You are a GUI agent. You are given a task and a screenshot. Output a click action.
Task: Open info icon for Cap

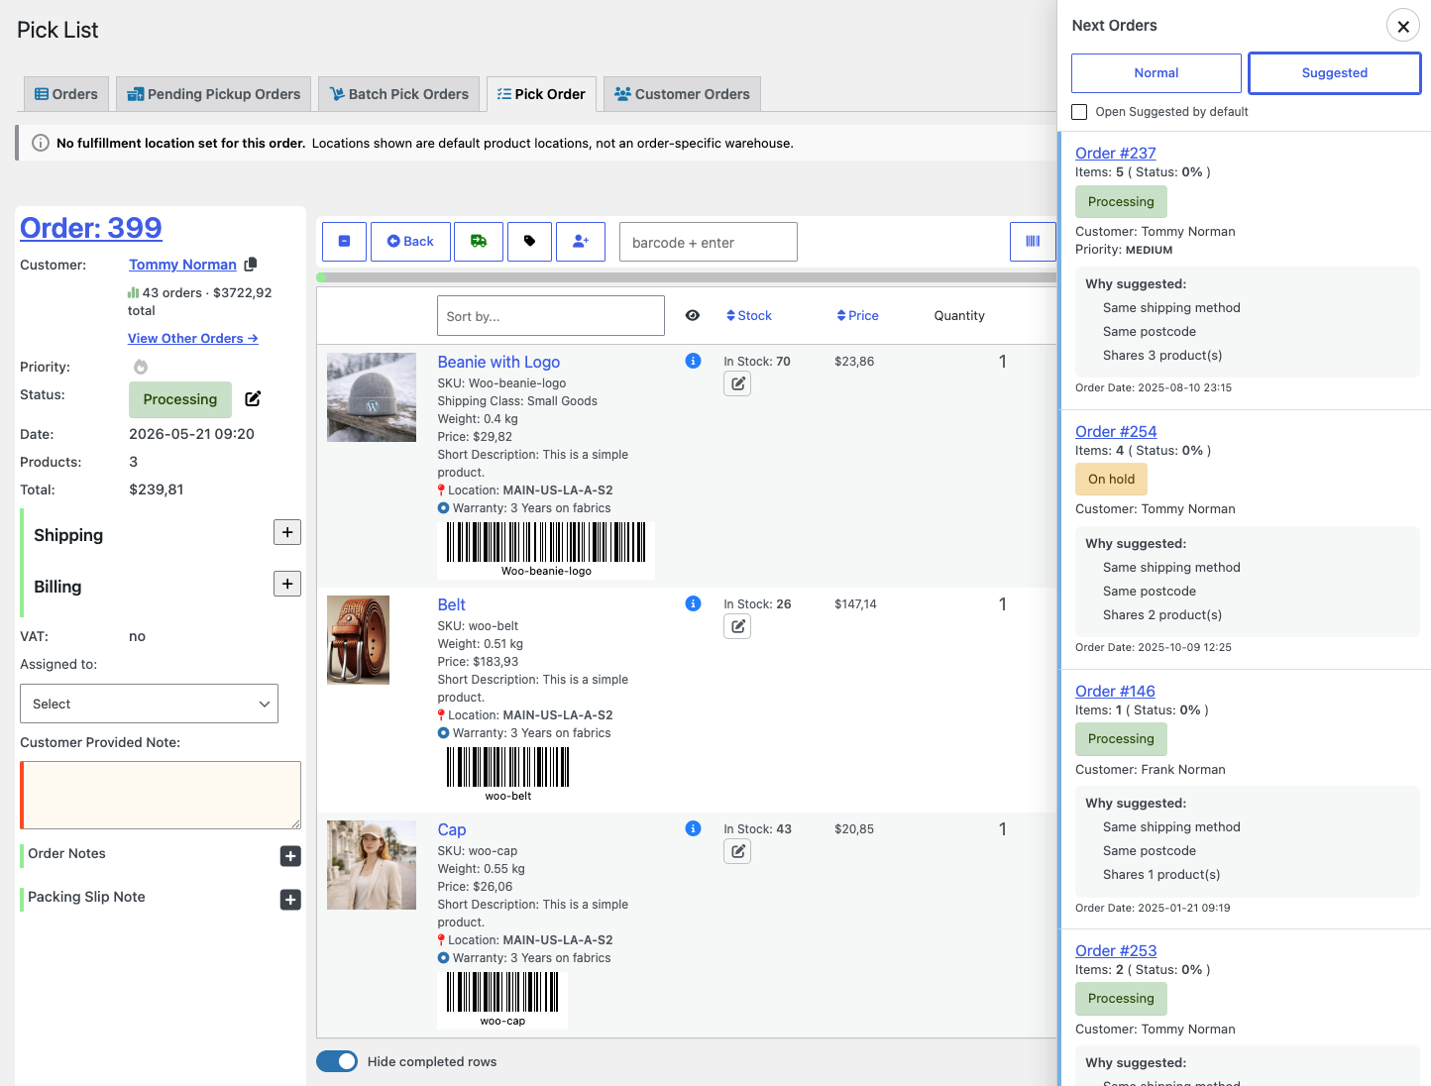click(693, 828)
